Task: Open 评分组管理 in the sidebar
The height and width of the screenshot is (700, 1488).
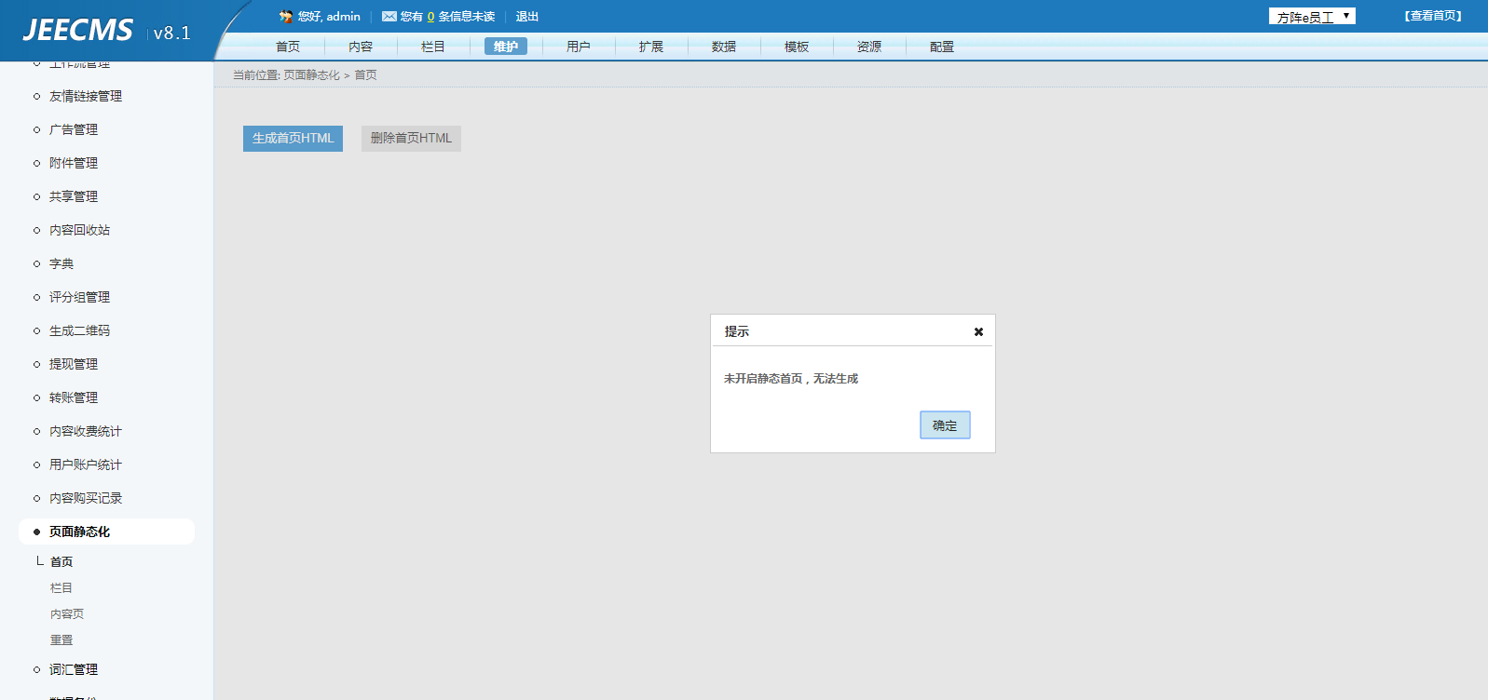Action: 79,297
